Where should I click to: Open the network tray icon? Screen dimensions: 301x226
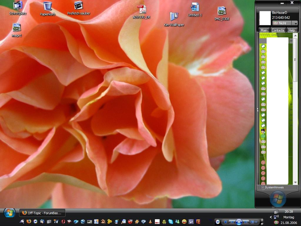[276, 217]
